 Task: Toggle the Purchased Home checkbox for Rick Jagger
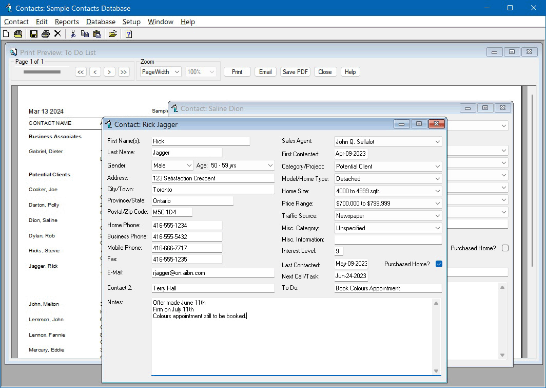439,264
